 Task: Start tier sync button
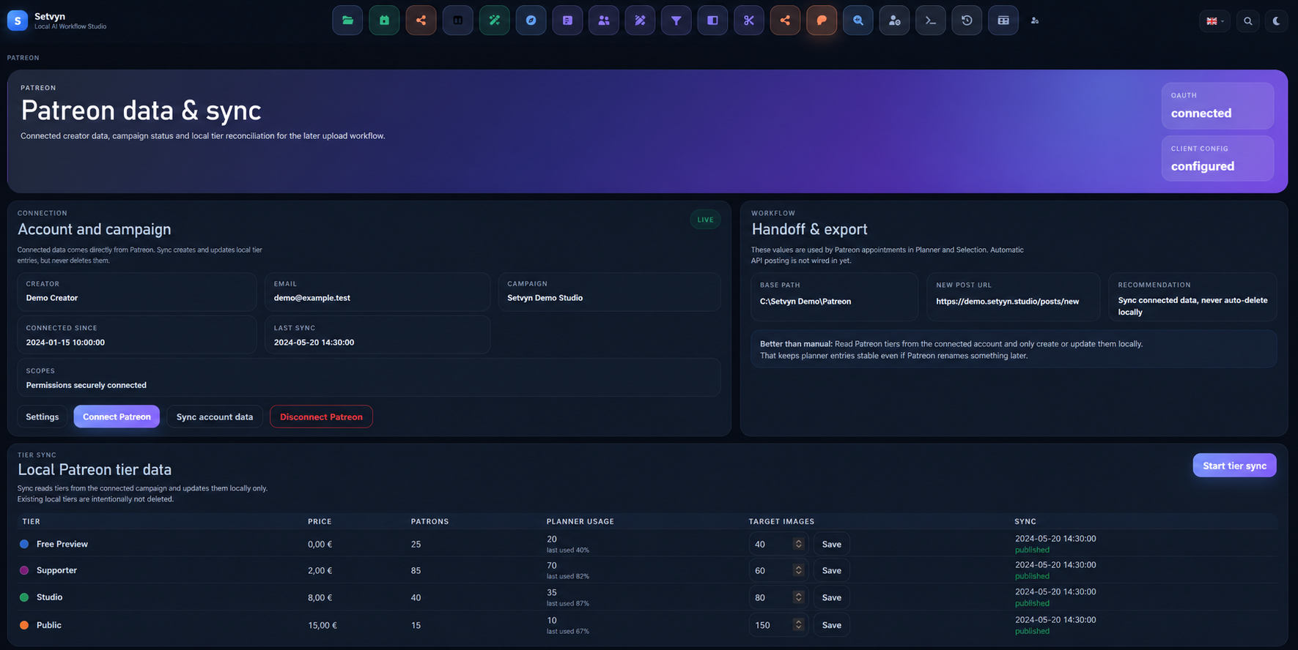click(1234, 466)
